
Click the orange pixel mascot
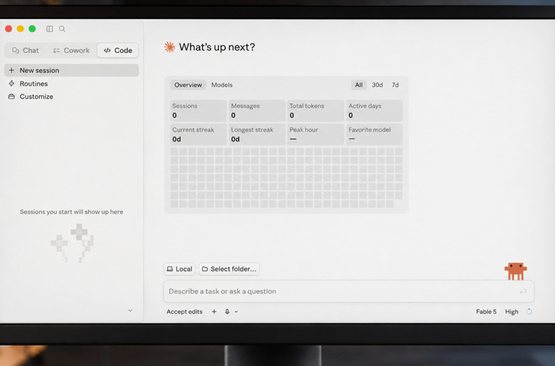tap(516, 271)
